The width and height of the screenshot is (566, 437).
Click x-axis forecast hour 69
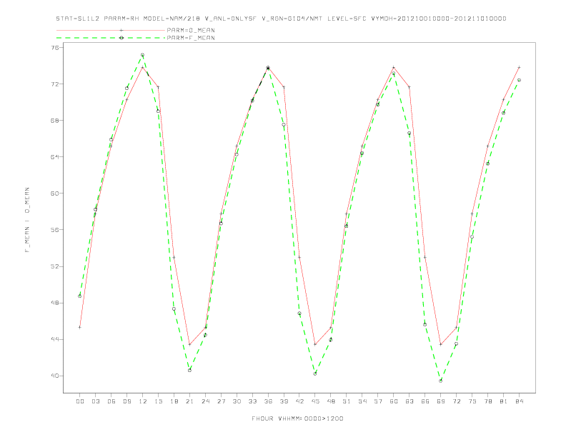tap(441, 401)
